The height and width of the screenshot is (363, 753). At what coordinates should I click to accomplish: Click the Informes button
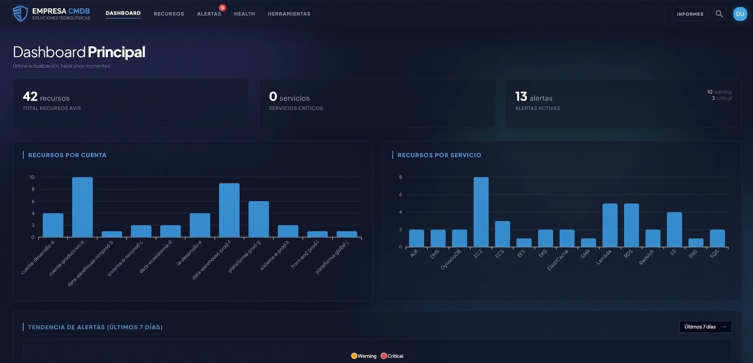pos(690,14)
